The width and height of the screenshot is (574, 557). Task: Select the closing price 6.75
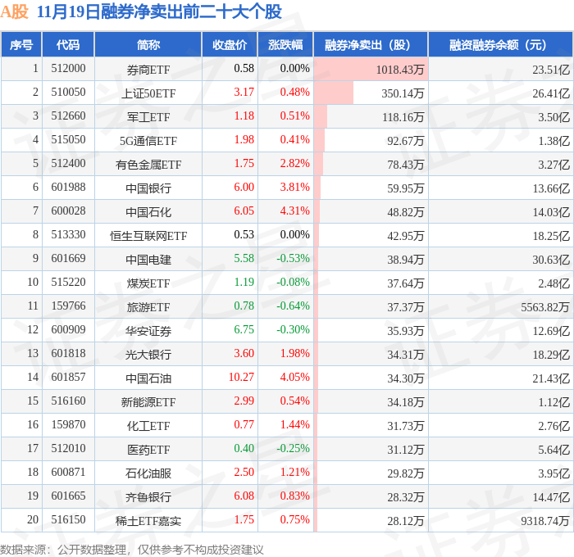pyautogui.click(x=244, y=330)
